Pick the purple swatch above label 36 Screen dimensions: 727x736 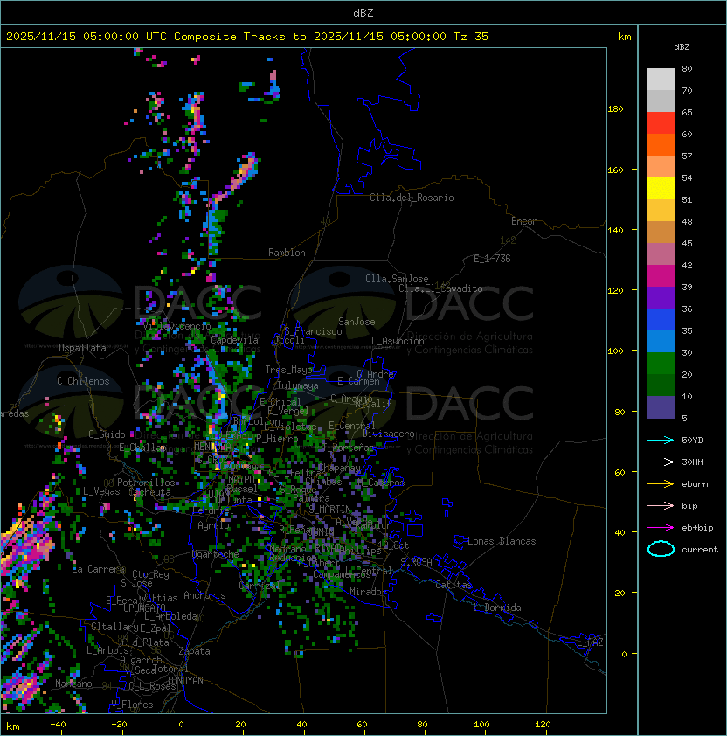661,297
